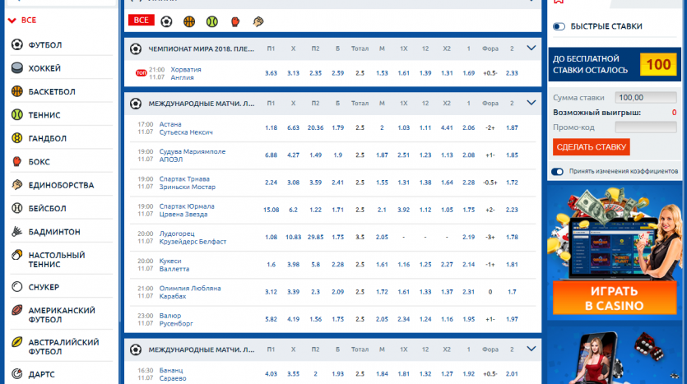Click the football filter icon in top bar
The image size is (687, 384).
coord(167,21)
